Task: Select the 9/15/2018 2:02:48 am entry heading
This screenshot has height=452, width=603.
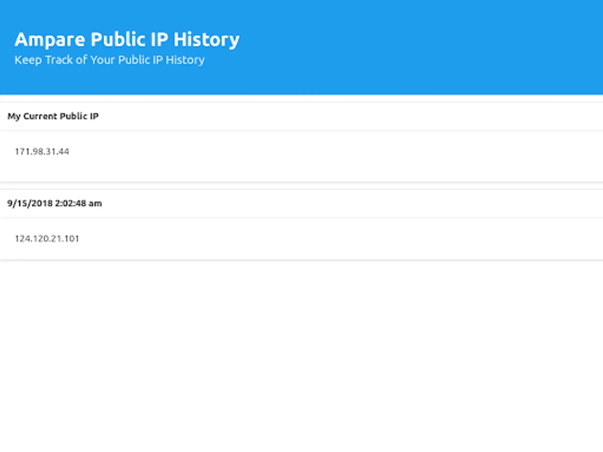Action: tap(54, 203)
